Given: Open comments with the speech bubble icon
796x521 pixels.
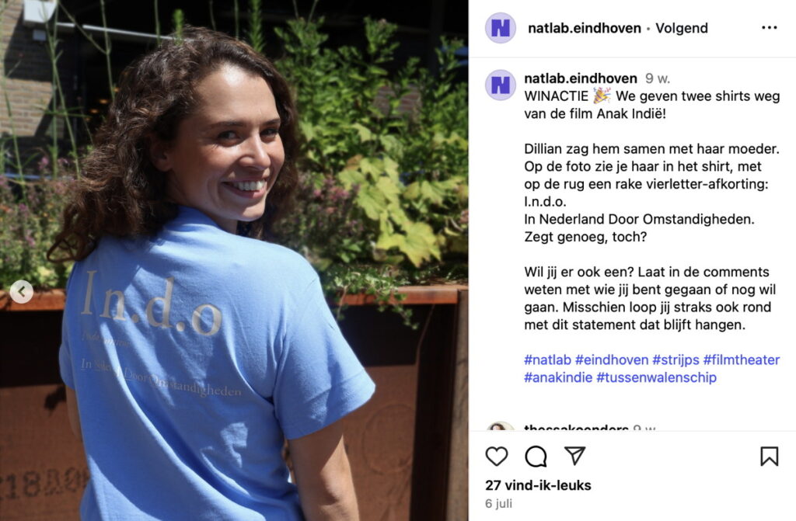Looking at the screenshot, I should (536, 456).
